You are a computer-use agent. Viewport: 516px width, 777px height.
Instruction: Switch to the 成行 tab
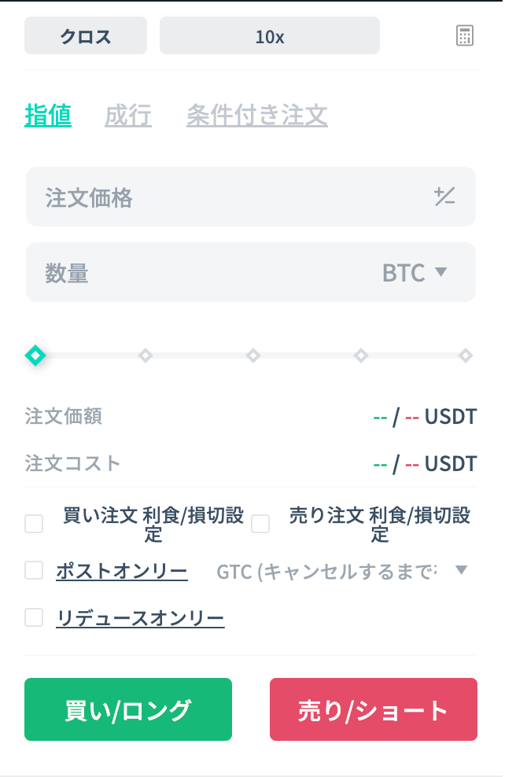point(128,115)
